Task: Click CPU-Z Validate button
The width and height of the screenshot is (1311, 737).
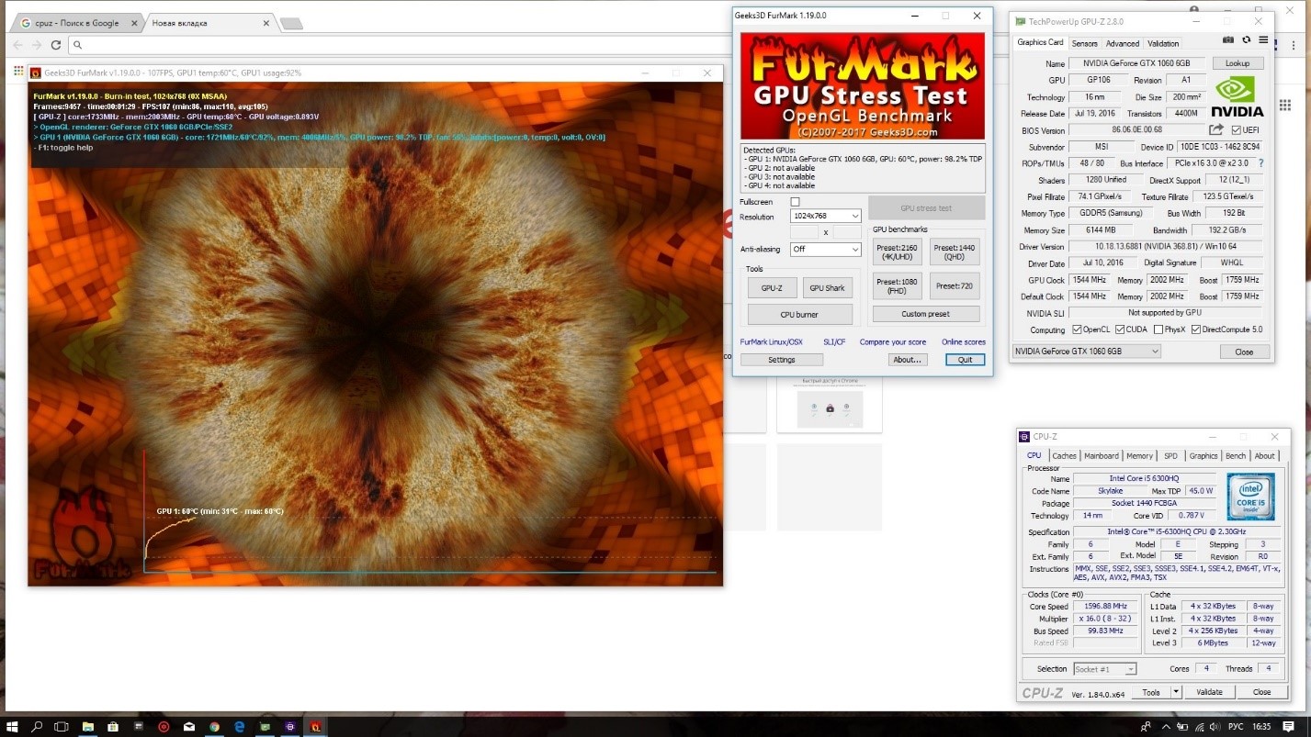Action: click(x=1209, y=692)
